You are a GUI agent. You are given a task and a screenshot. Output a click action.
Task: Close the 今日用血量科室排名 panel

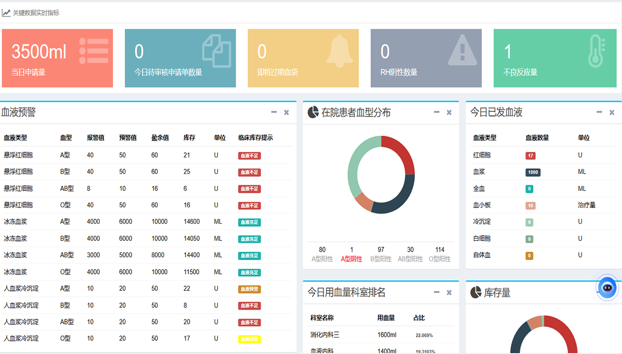click(x=449, y=293)
